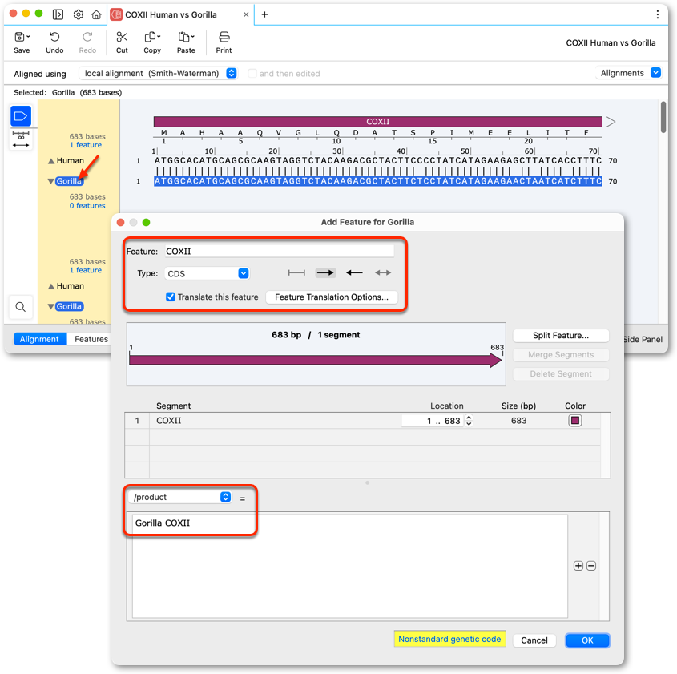Close the COXII Human vs Gorilla tab

tap(246, 14)
